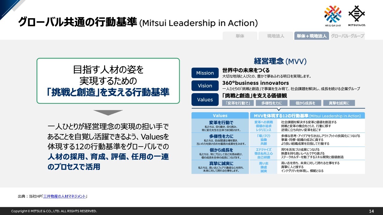The height and width of the screenshot is (215, 383).
Task: Select the 現地法人 tab
Action: click(x=276, y=36)
